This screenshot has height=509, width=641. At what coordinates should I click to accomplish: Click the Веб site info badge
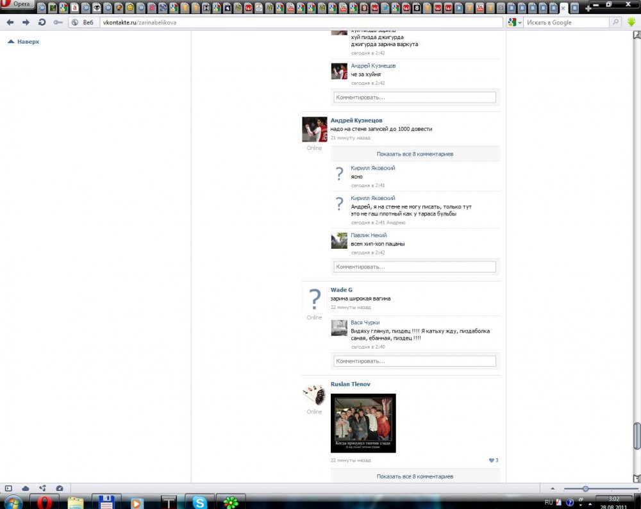(83, 22)
